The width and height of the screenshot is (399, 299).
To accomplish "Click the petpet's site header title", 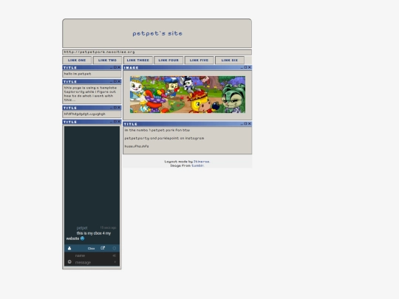I will [157, 33].
